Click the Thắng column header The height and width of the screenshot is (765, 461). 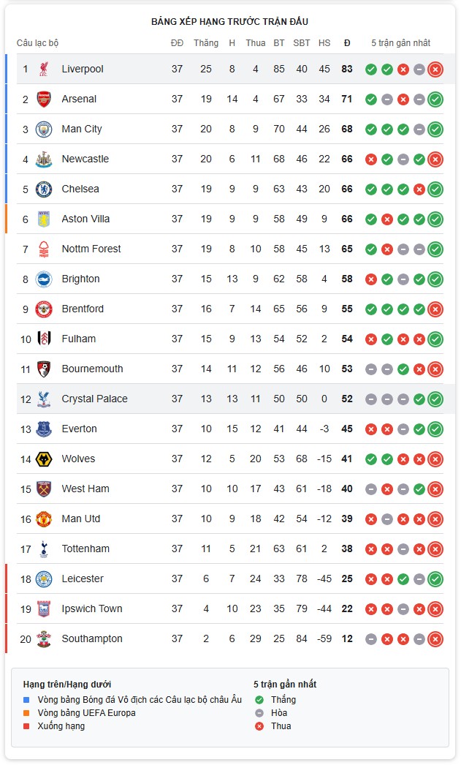point(205,43)
